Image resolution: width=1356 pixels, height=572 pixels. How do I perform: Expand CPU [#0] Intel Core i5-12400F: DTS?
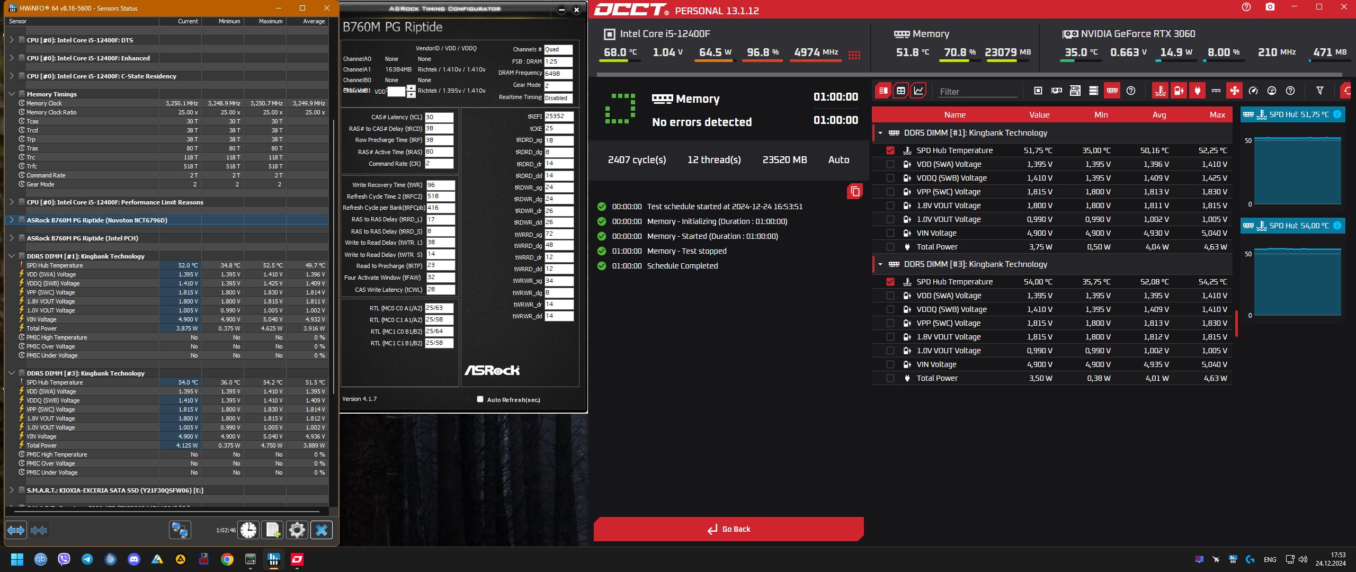click(12, 40)
